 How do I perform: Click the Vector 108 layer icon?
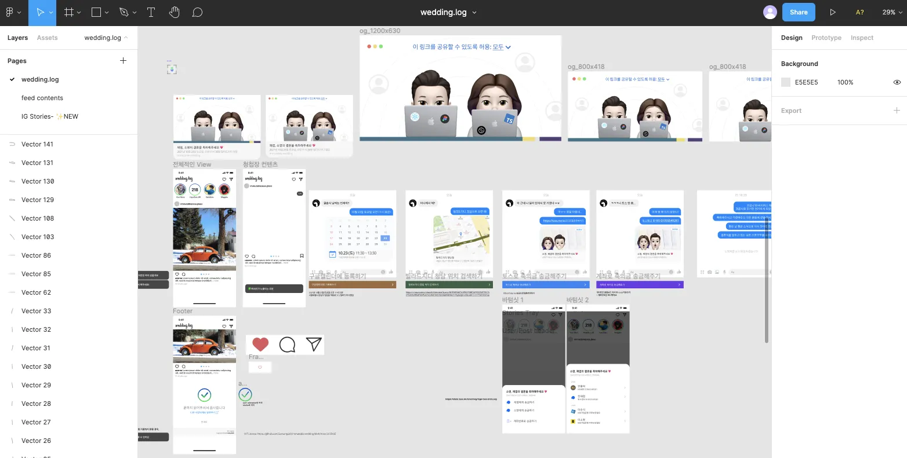click(x=12, y=218)
